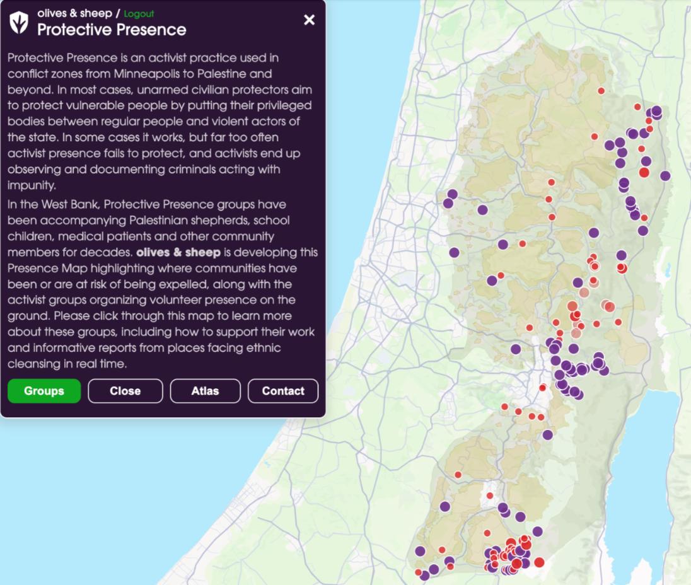Open the Atlas view
This screenshot has height=585, width=691.
coord(206,391)
